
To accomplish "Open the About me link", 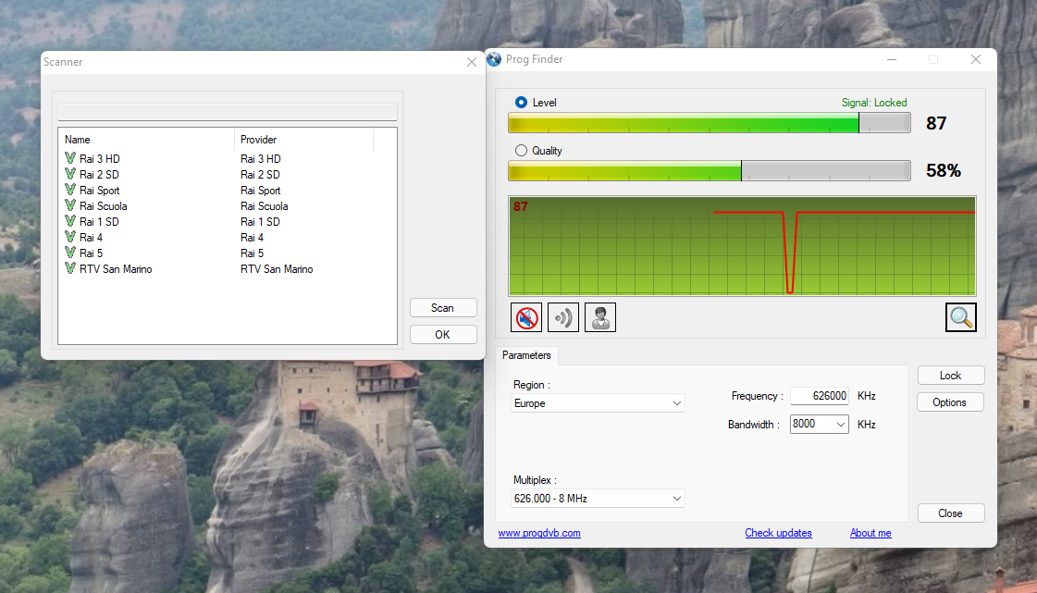I will [x=870, y=534].
